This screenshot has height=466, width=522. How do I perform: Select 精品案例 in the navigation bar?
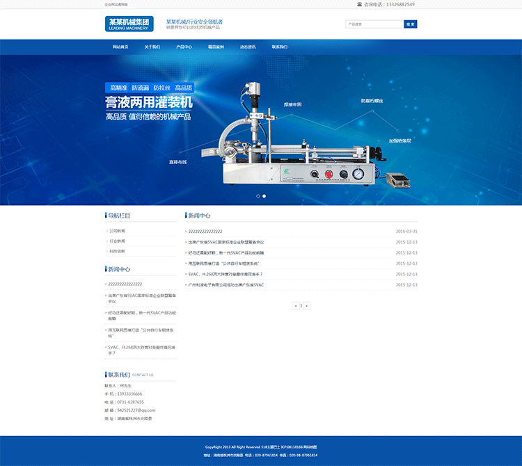(216, 47)
